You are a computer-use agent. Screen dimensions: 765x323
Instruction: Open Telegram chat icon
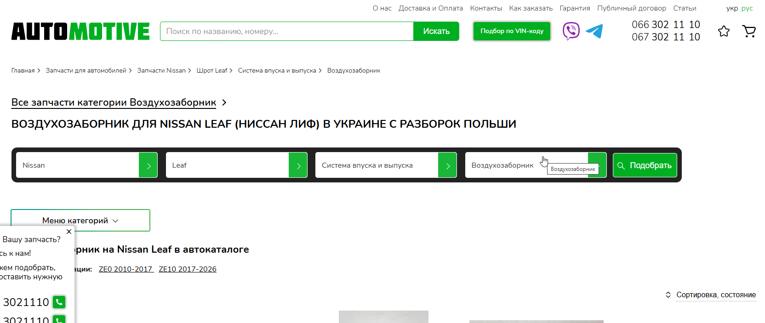[x=594, y=31]
